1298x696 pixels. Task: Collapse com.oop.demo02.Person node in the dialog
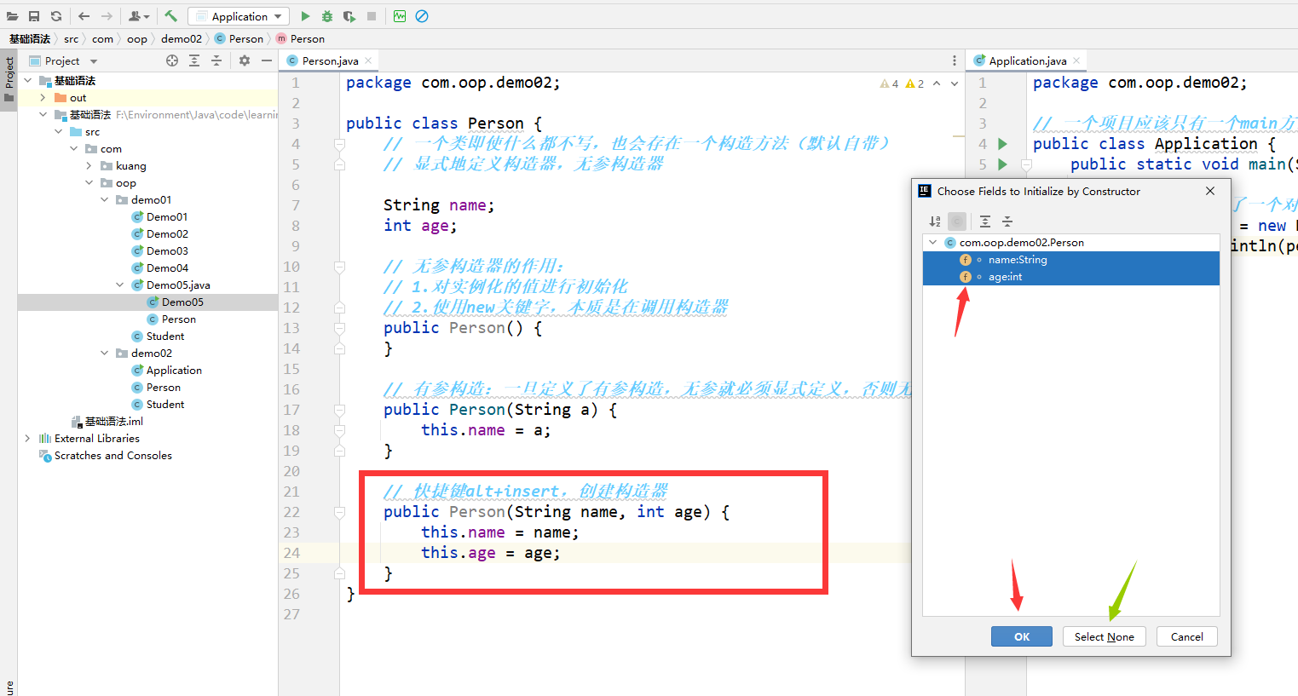tap(933, 243)
